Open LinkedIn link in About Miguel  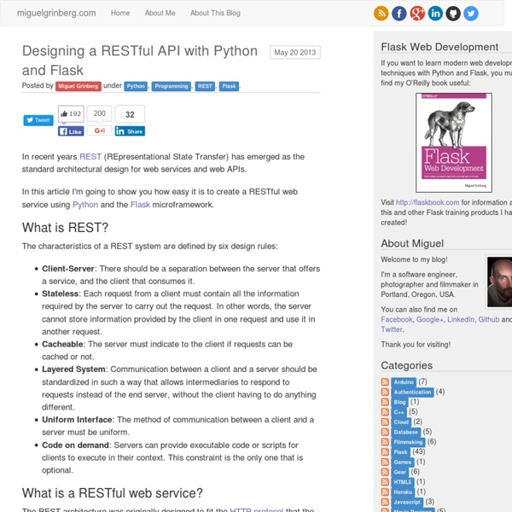tap(461, 319)
